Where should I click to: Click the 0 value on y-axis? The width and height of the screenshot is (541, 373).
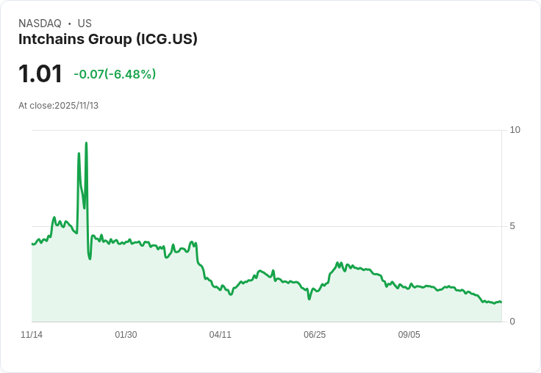pyautogui.click(x=512, y=322)
